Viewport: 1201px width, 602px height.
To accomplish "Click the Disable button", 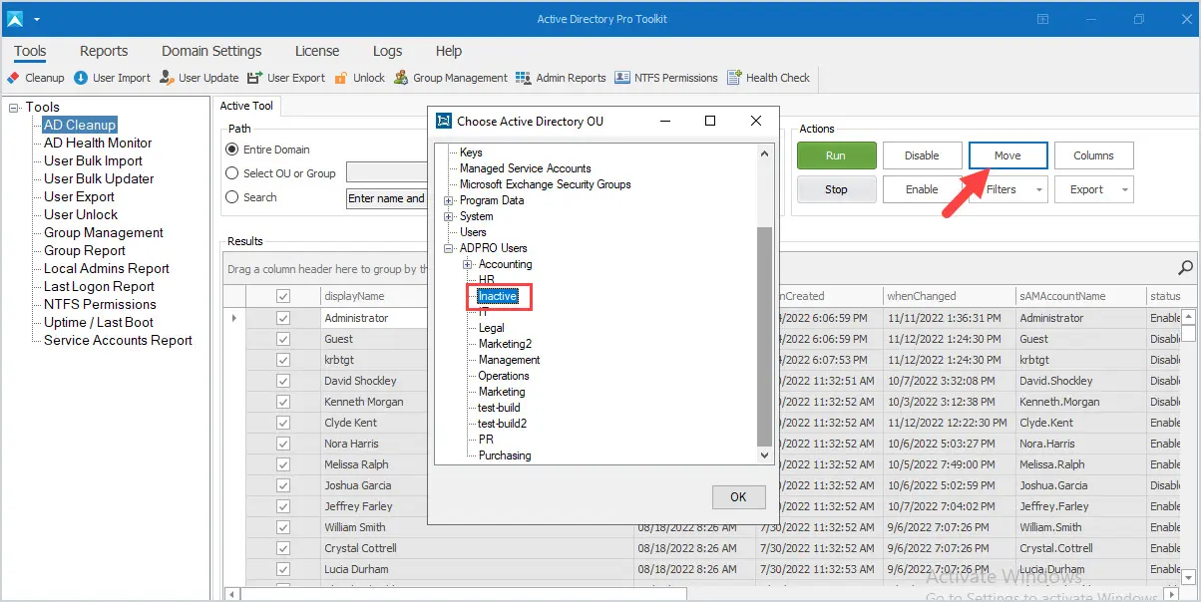I will pos(922,155).
